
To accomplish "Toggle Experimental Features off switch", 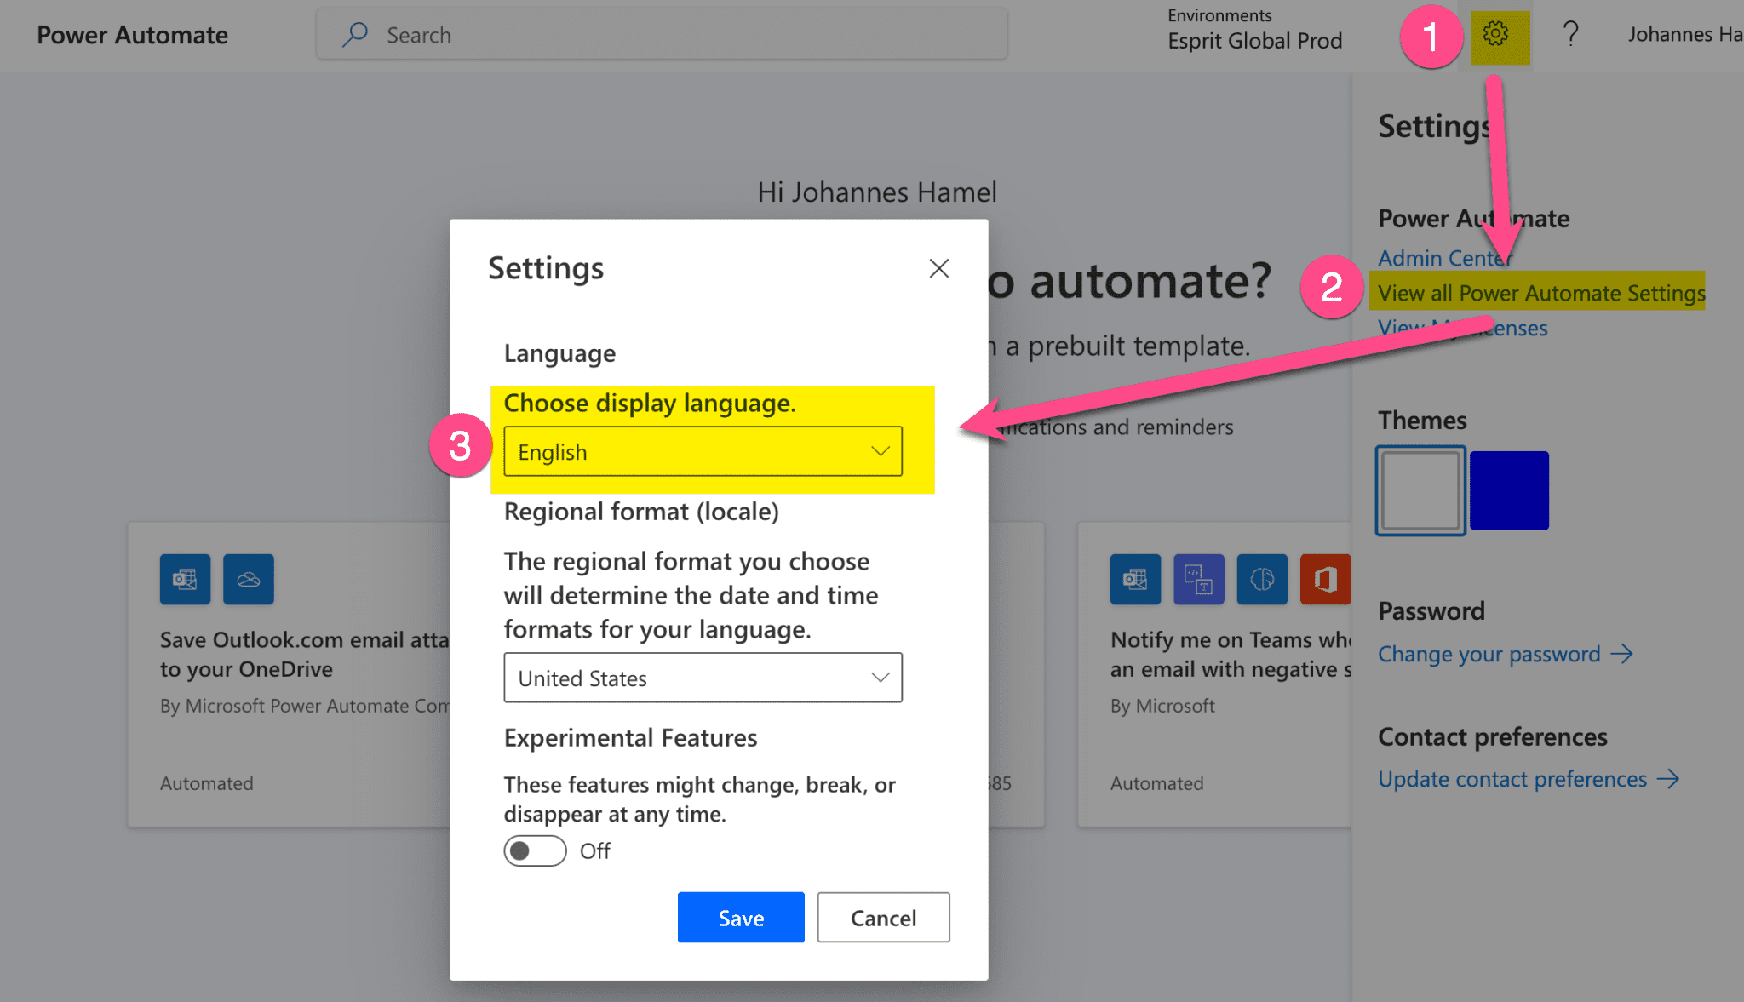I will pos(534,850).
